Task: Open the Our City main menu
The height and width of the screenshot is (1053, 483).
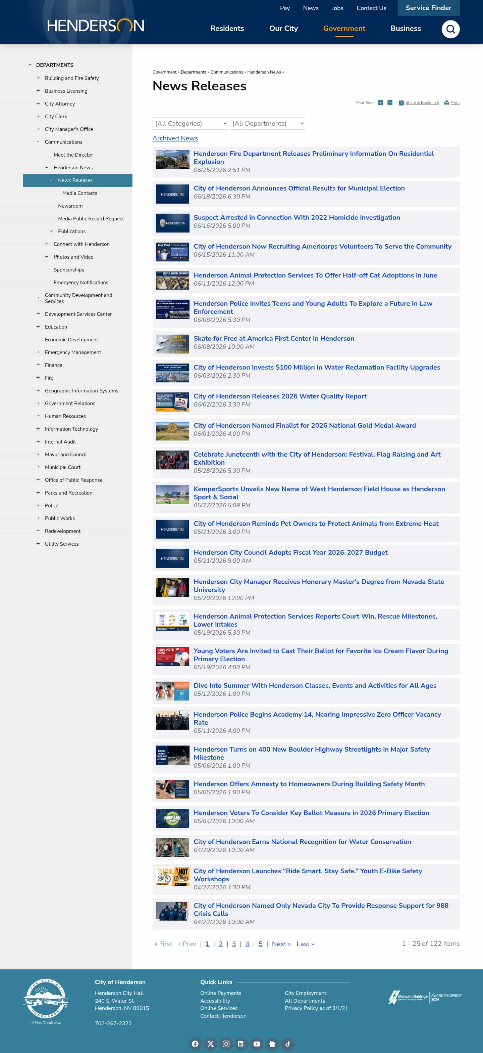Action: point(283,29)
